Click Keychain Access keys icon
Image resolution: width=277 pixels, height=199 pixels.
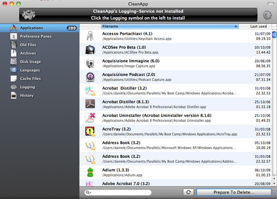click(x=90, y=36)
